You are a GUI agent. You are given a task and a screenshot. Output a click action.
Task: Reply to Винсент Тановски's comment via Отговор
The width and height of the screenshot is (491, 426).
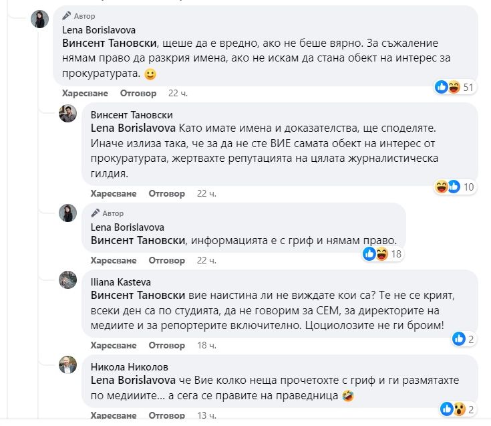(166, 193)
